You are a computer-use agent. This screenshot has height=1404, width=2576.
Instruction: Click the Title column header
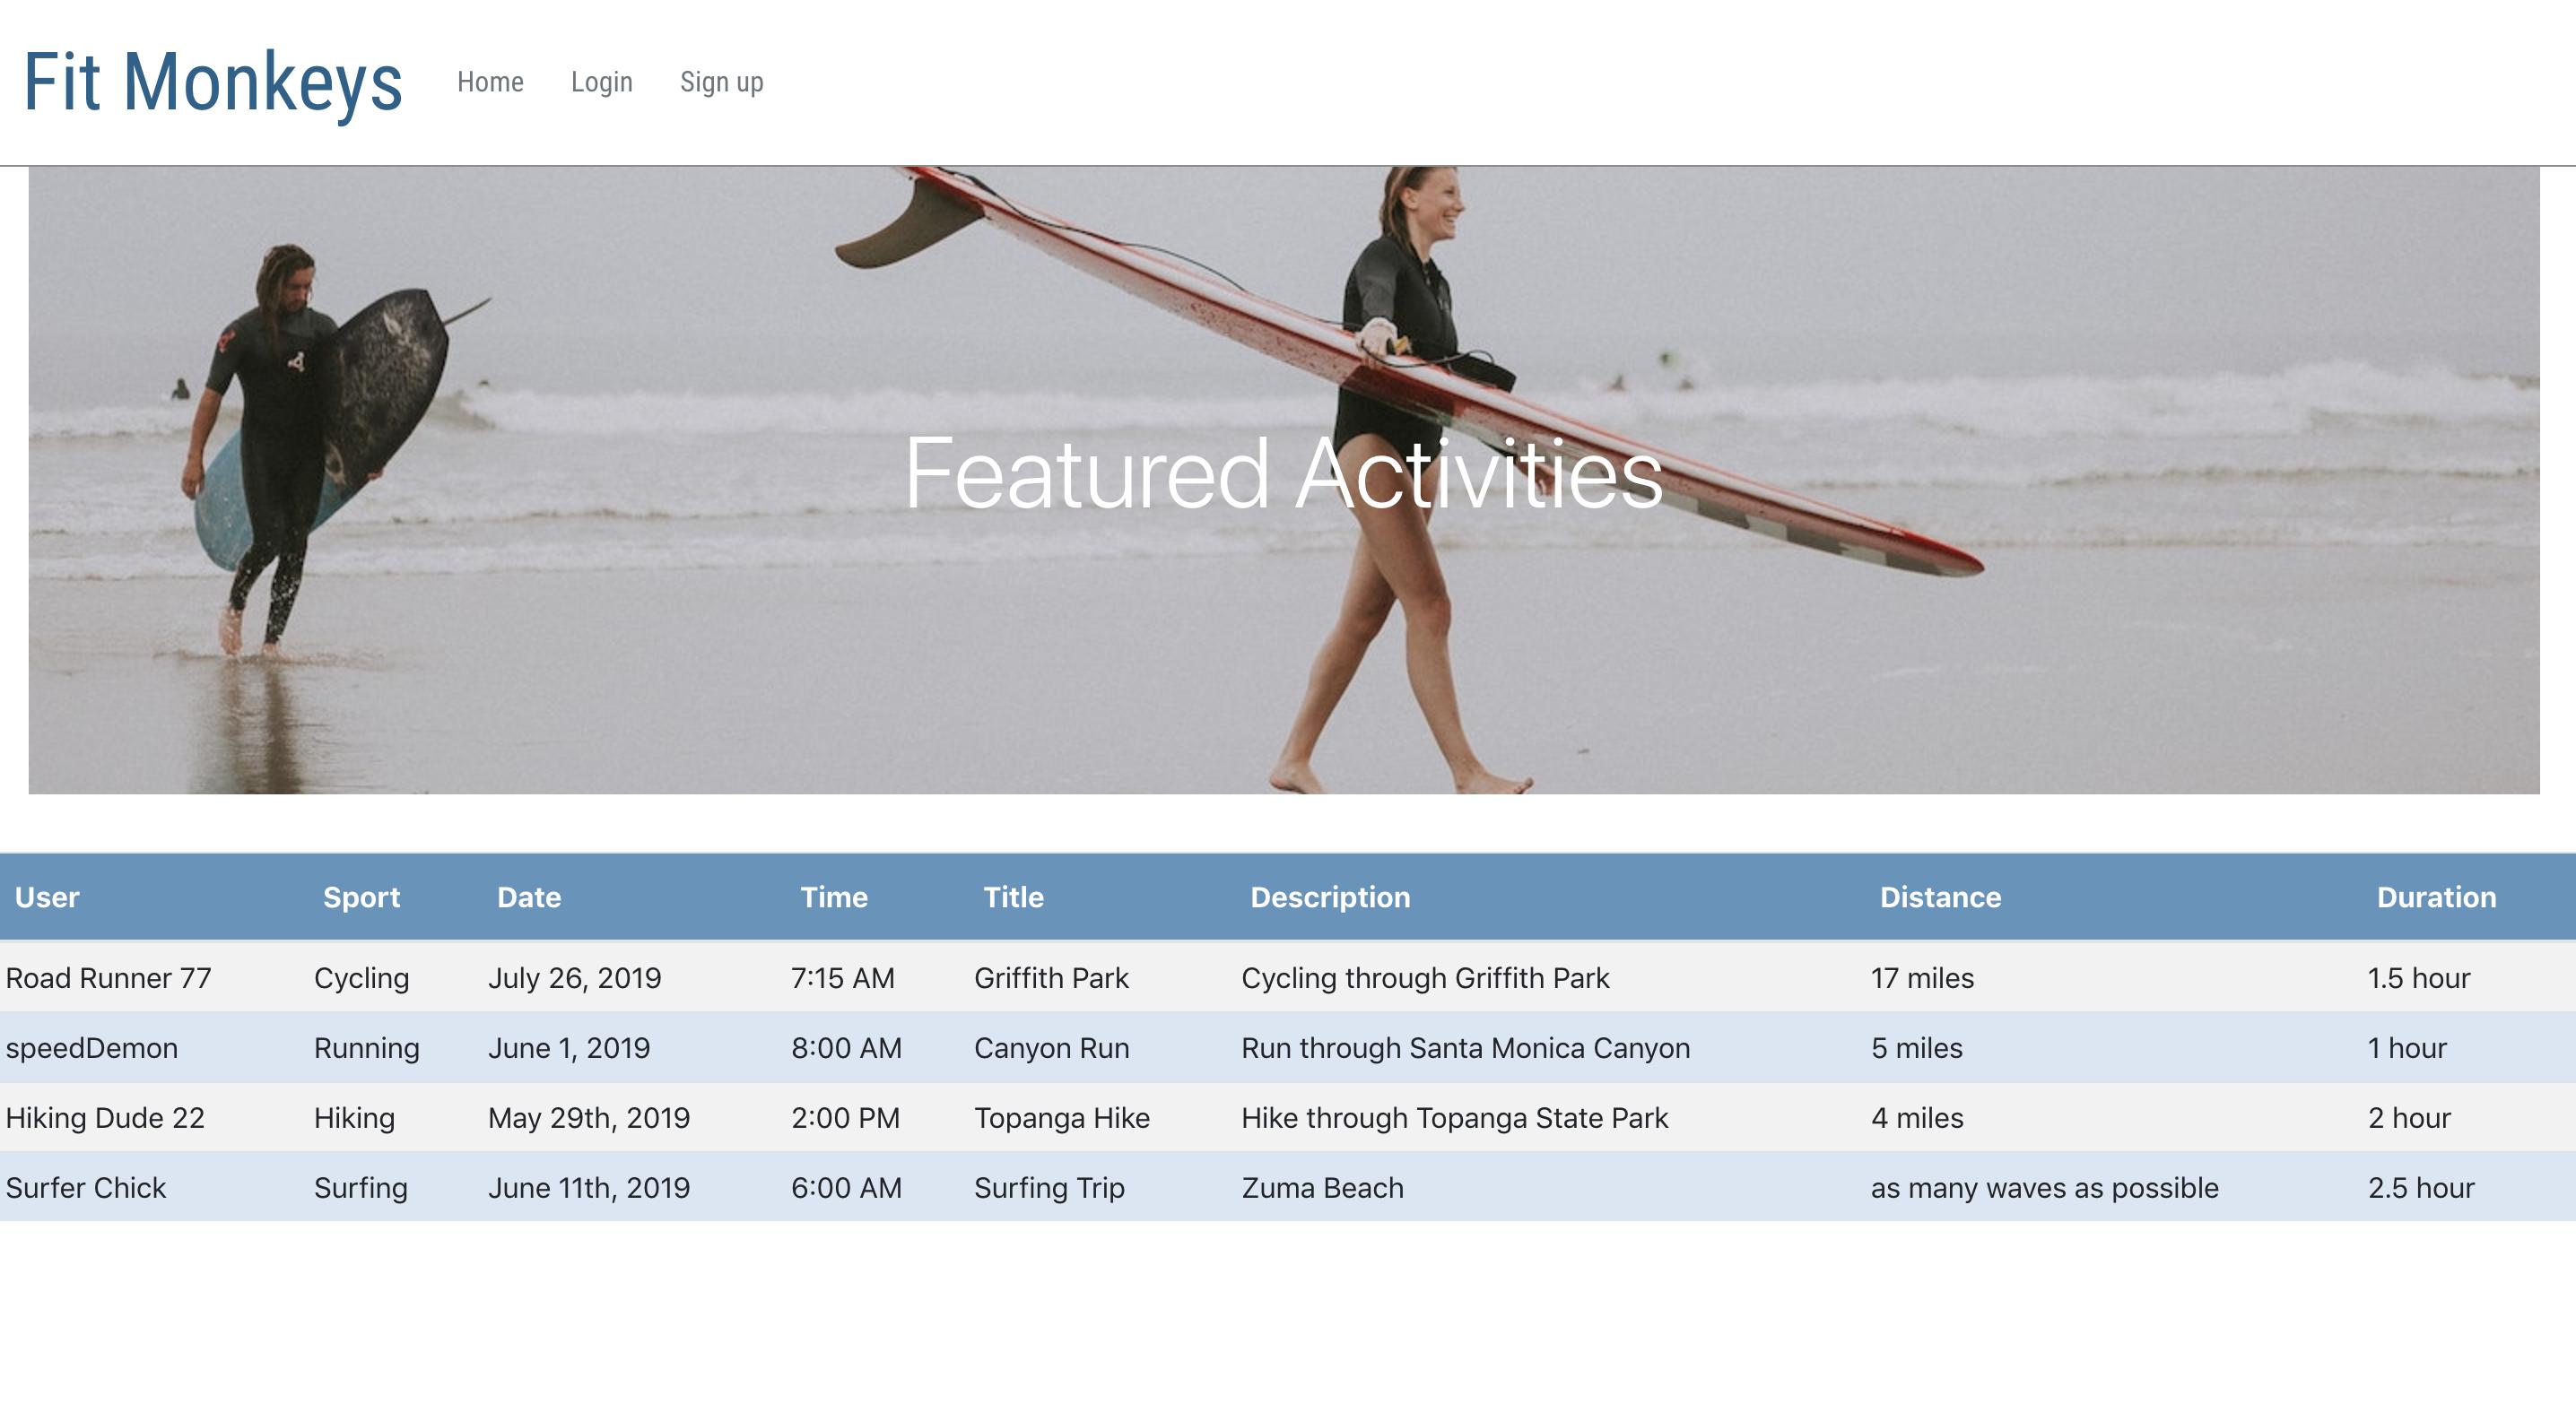coord(1013,897)
